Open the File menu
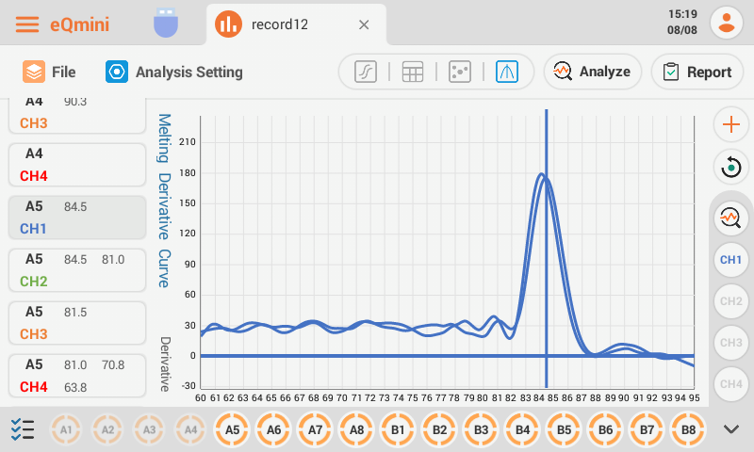The width and height of the screenshot is (754, 452). pyautogui.click(x=50, y=72)
